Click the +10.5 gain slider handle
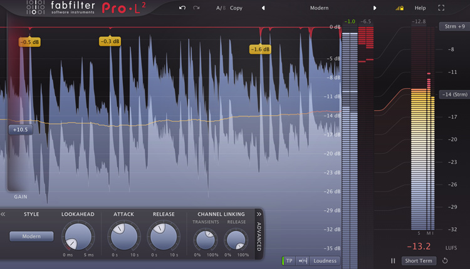Image resolution: width=470 pixels, height=269 pixels. coord(20,129)
